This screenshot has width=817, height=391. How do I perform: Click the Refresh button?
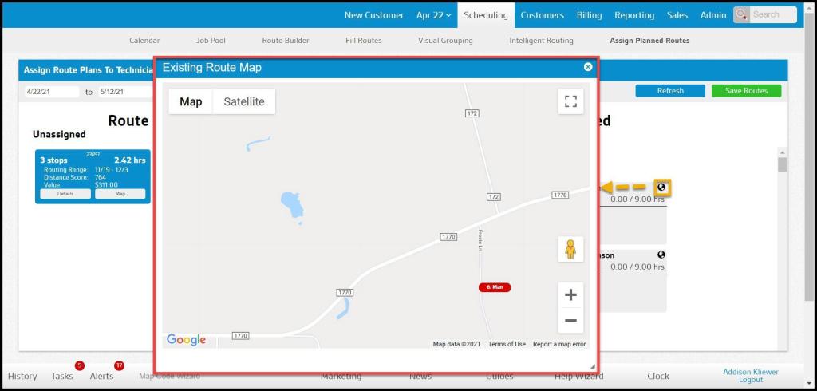tap(670, 91)
